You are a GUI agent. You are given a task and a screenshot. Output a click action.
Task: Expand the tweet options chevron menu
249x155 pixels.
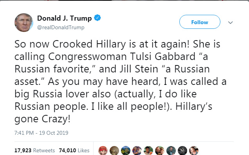(x=231, y=23)
